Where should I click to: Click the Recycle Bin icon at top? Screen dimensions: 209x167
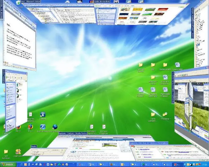point(18,2)
